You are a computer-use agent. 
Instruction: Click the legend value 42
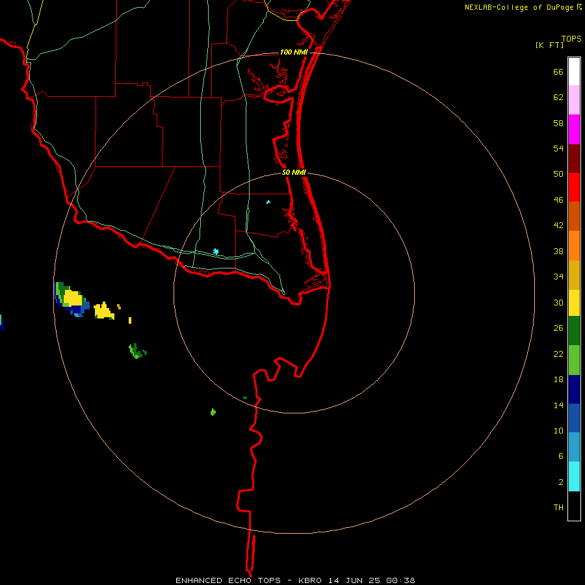[x=558, y=226]
